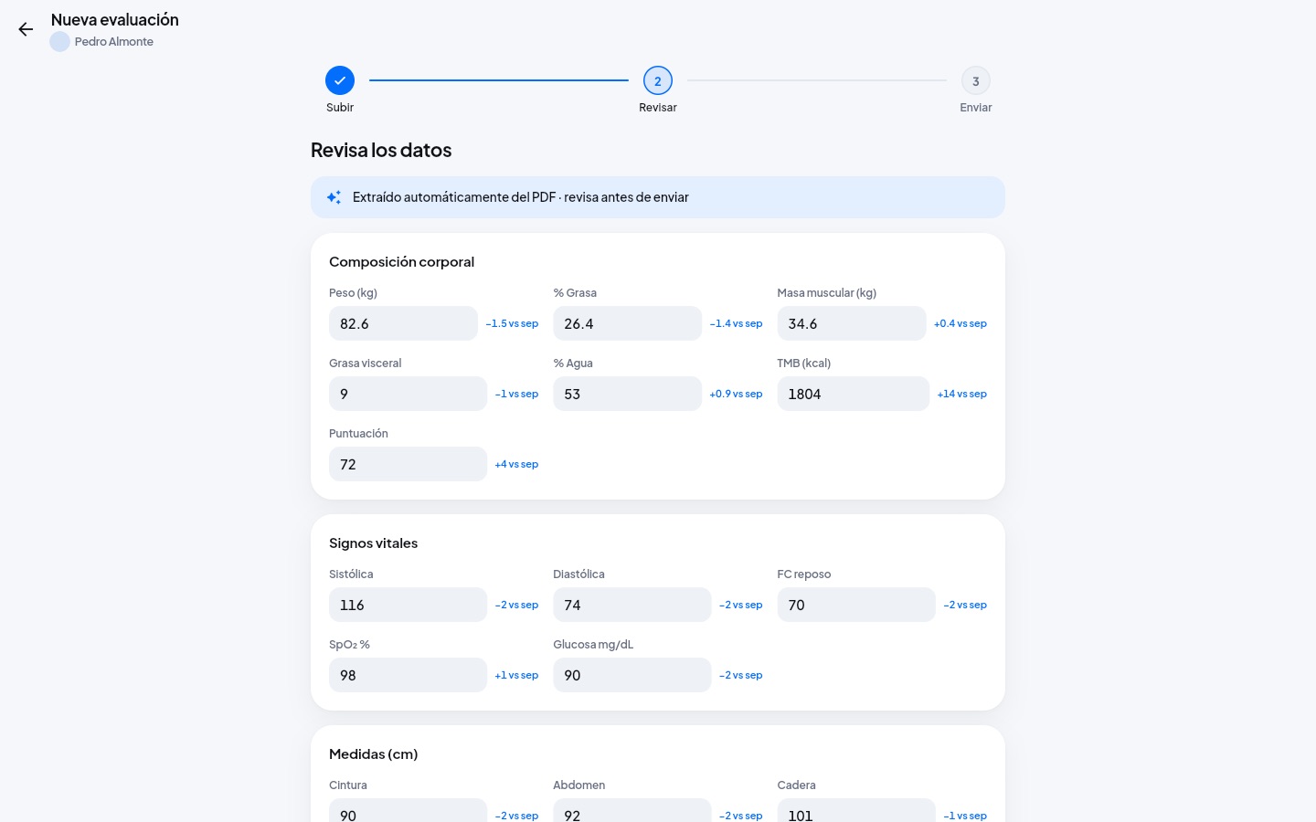Select the % Agua input
This screenshot has width=1316, height=822.
tap(627, 394)
